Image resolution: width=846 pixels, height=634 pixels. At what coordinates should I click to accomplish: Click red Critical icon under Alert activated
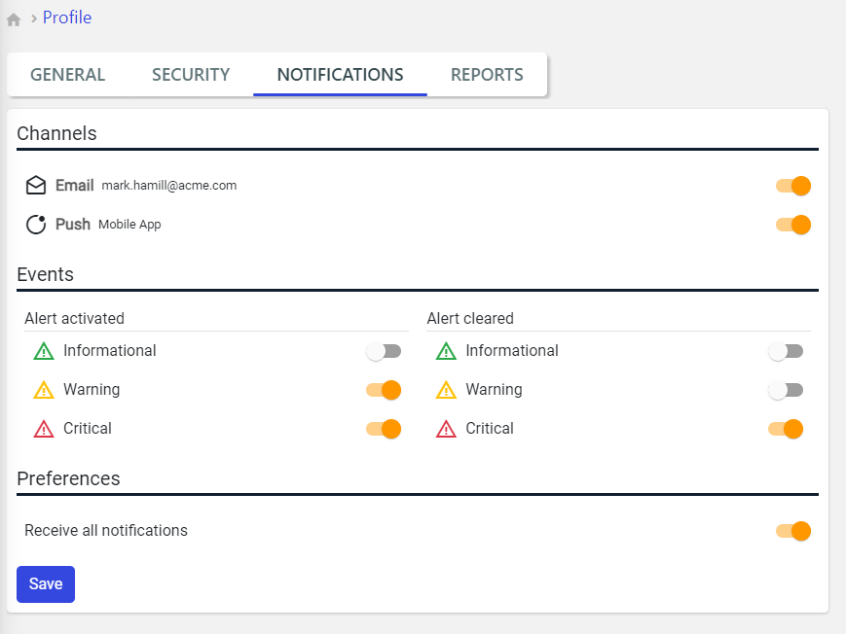44,429
